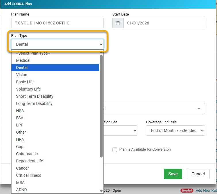
Task: Pick HSA from the plan types
Action: 20,111
